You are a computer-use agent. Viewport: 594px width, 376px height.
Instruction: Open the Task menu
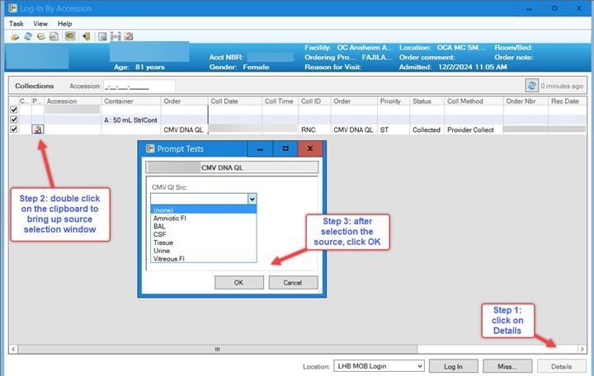tap(16, 24)
